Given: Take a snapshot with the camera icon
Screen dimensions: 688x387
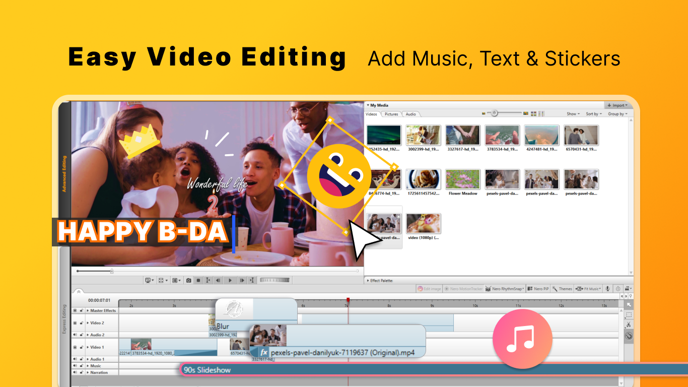Looking at the screenshot, I should tap(188, 280).
